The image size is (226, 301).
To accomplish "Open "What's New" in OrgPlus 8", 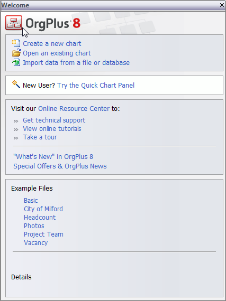I will (x=53, y=157).
